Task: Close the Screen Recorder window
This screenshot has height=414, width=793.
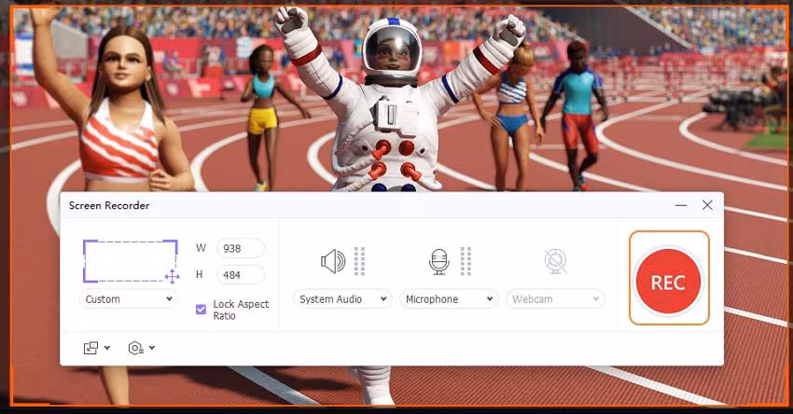Action: pyautogui.click(x=707, y=205)
